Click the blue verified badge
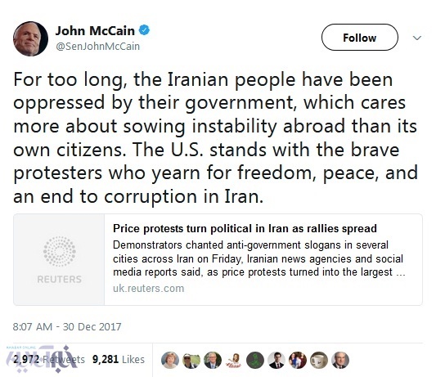 coord(144,30)
